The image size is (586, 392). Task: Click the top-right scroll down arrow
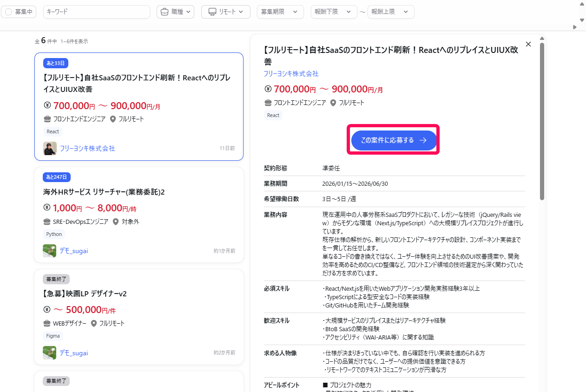click(582, 20)
